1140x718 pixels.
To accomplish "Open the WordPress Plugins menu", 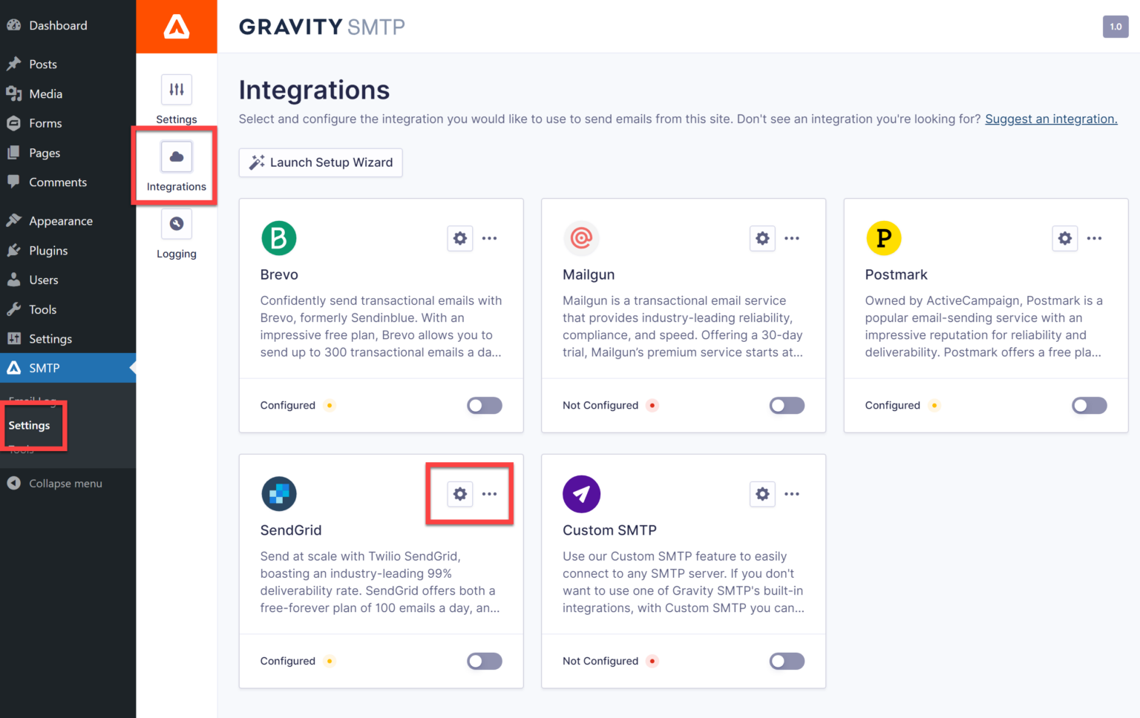I will (49, 250).
